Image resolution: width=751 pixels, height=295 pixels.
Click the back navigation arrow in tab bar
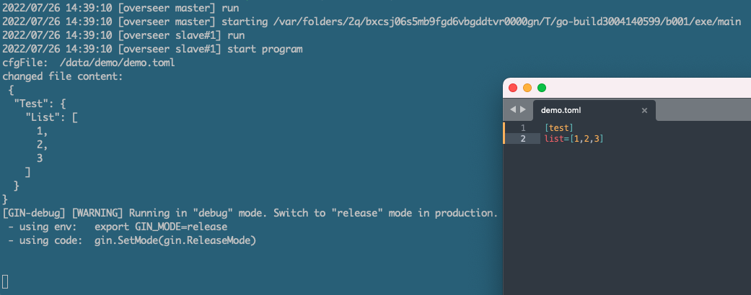(512, 110)
